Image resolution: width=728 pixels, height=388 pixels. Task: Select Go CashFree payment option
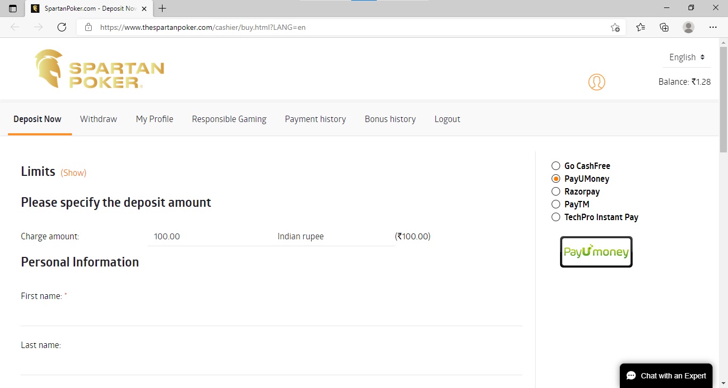click(x=556, y=166)
